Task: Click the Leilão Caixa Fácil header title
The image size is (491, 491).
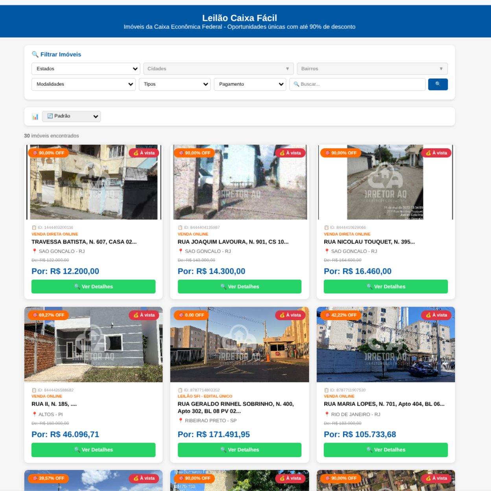Action: pyautogui.click(x=240, y=18)
